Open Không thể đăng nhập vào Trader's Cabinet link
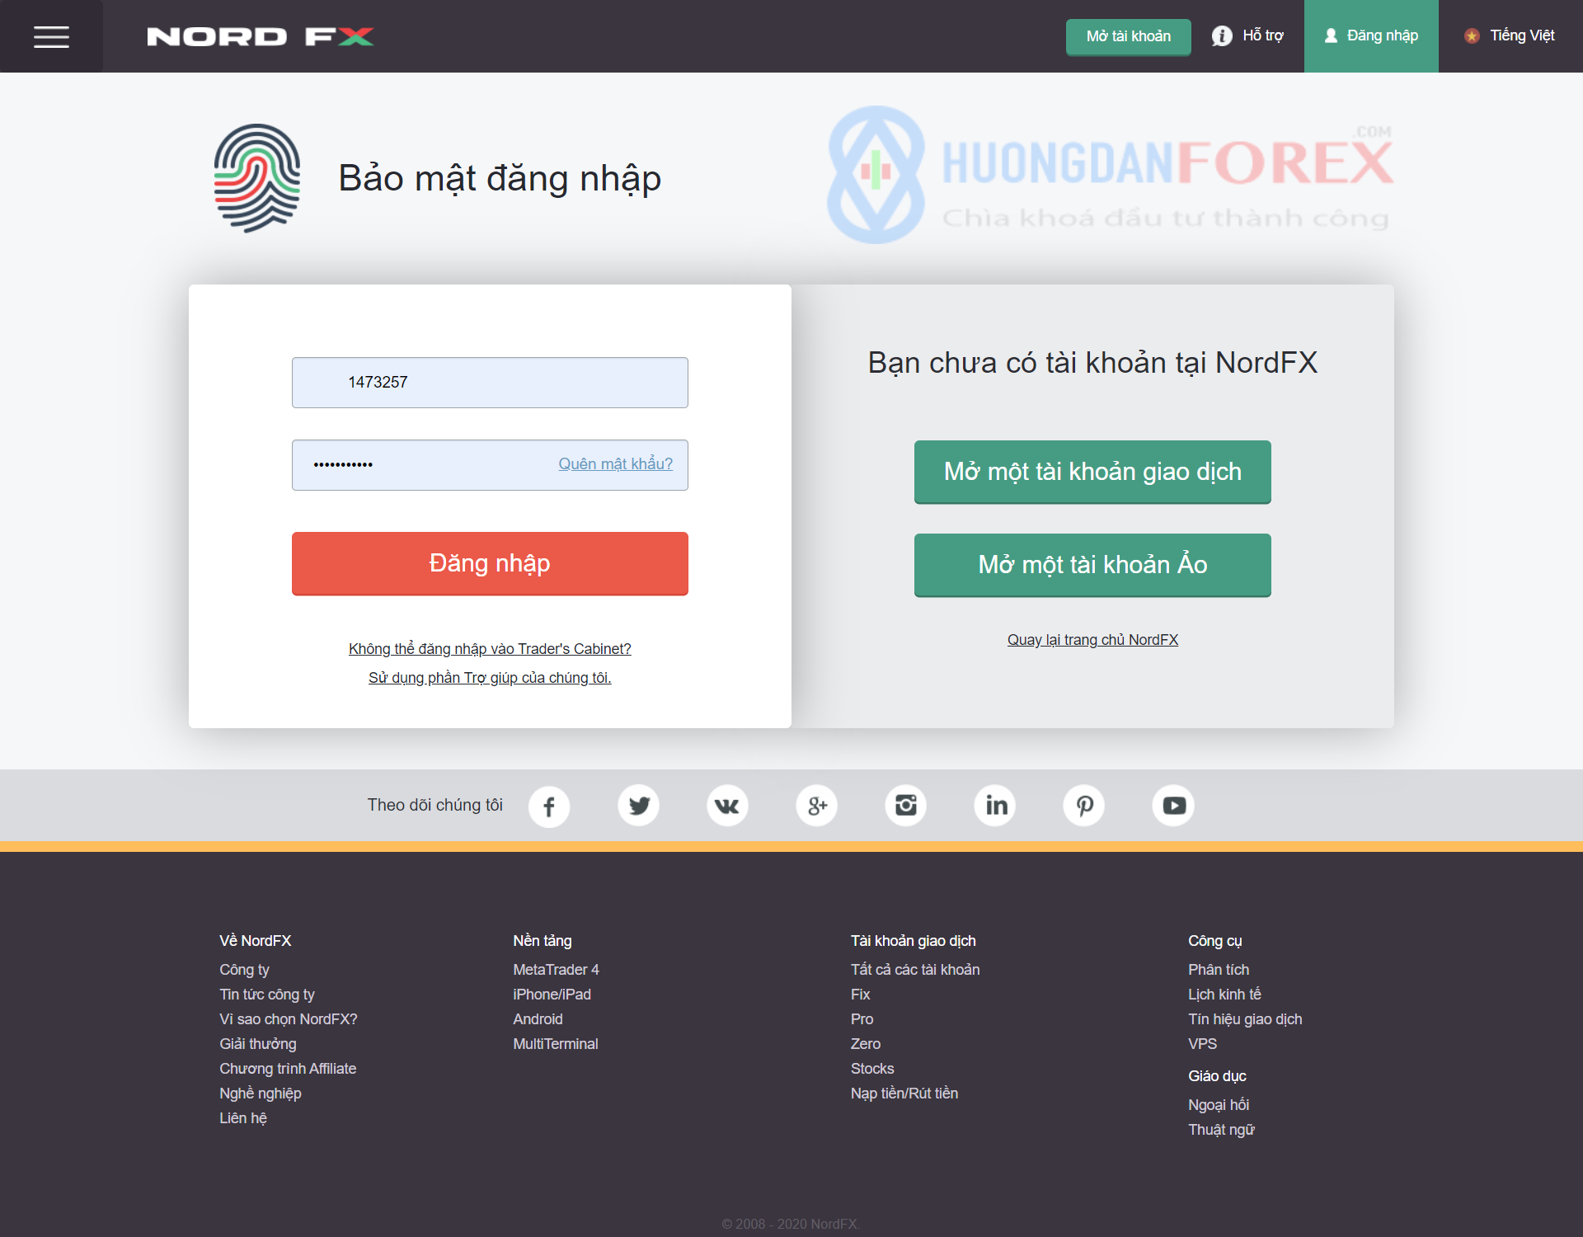 490,648
